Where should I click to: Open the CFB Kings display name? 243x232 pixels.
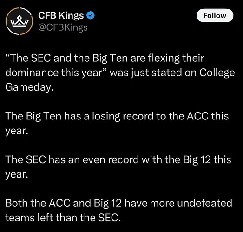(61, 15)
